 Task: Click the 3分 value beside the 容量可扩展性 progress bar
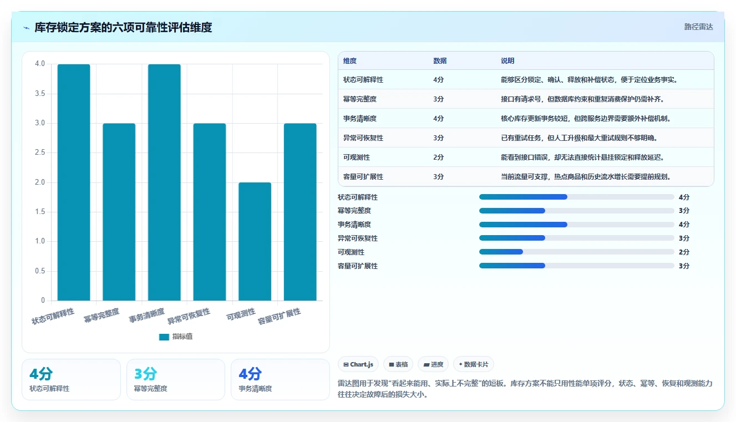pyautogui.click(x=684, y=266)
